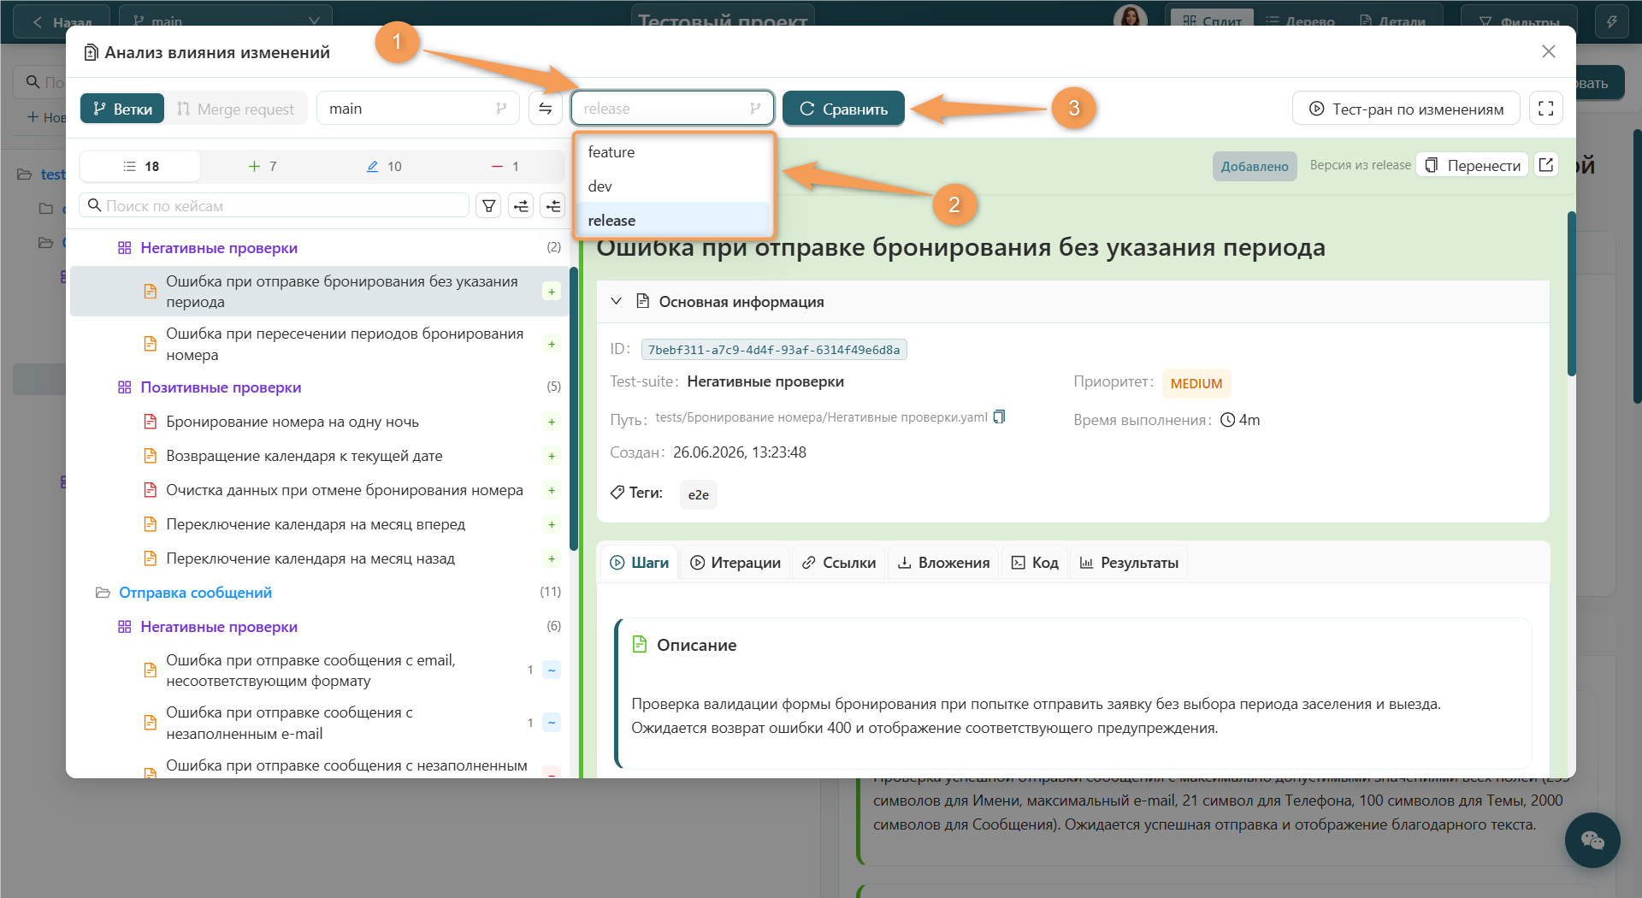This screenshot has width=1642, height=898.
Task: Collapse the Основная информация section
Action: point(616,301)
